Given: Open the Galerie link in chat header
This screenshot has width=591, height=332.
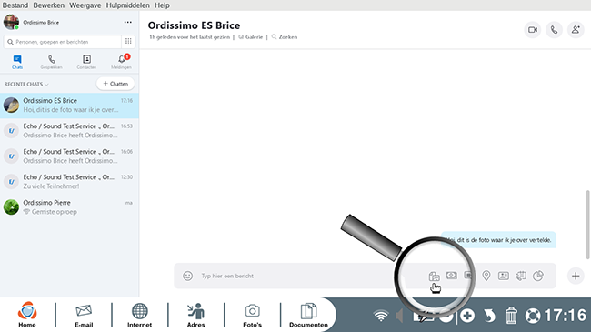Looking at the screenshot, I should (x=251, y=37).
